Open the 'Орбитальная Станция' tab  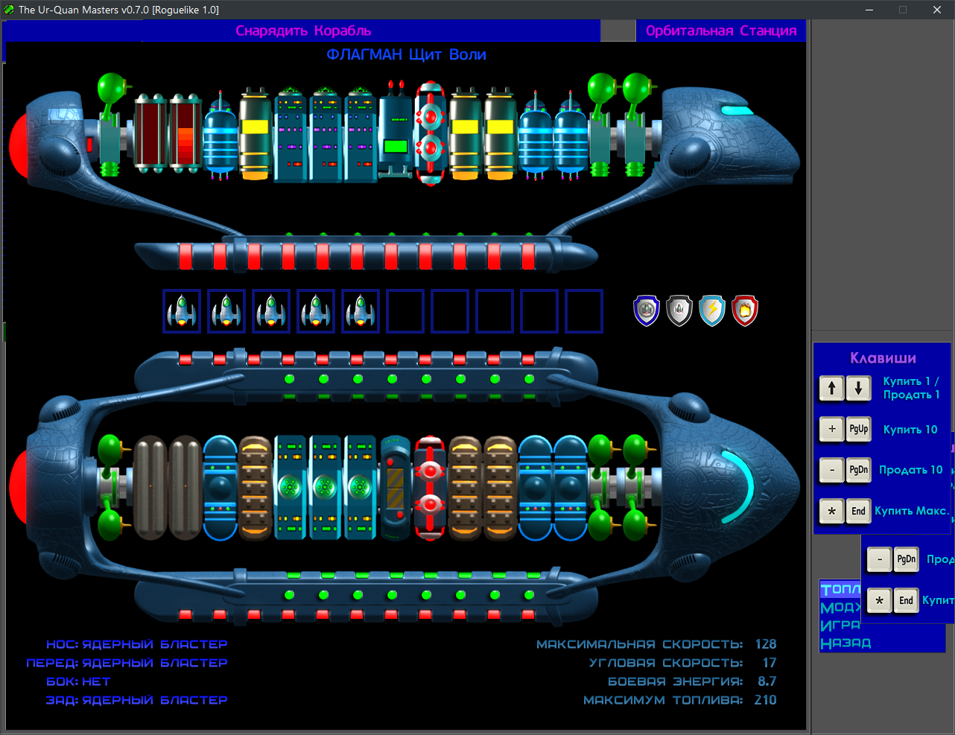tap(720, 31)
